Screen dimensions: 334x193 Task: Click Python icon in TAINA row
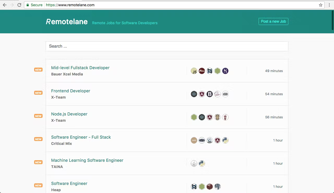[x=202, y=163]
